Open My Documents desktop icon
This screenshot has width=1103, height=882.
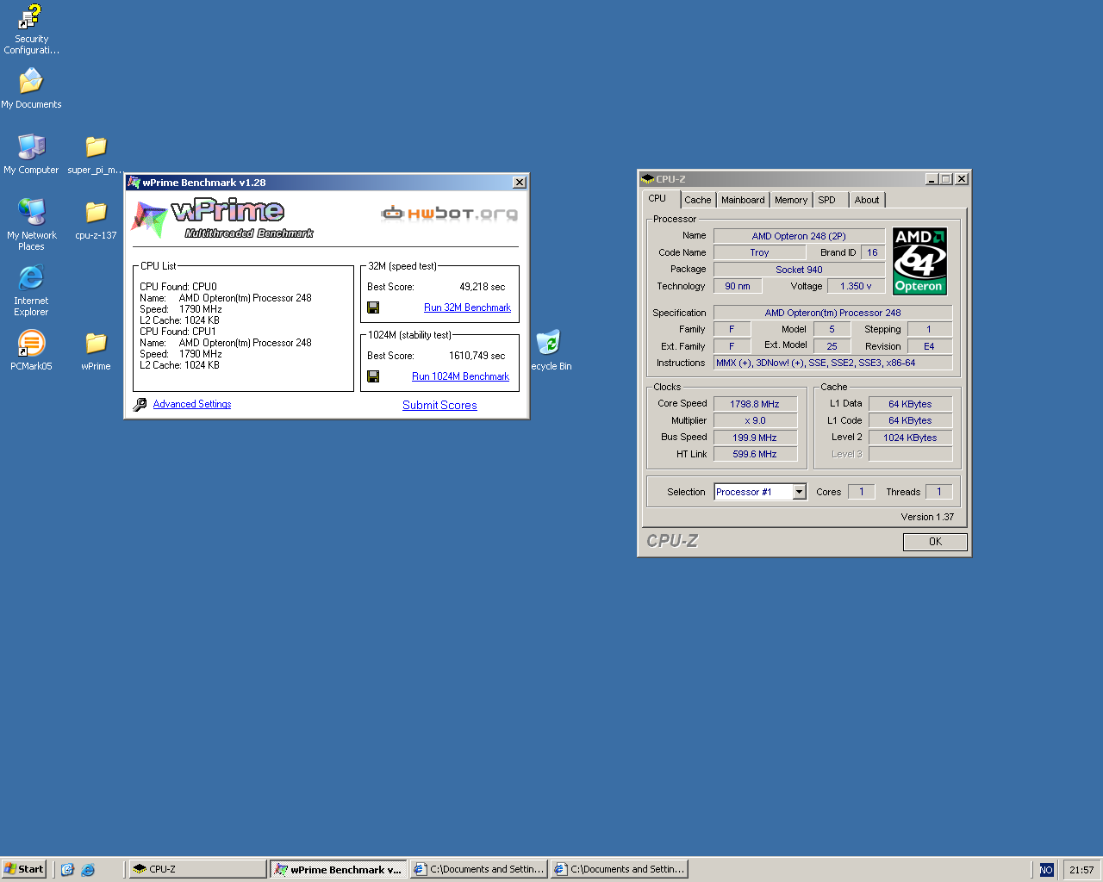[31, 89]
